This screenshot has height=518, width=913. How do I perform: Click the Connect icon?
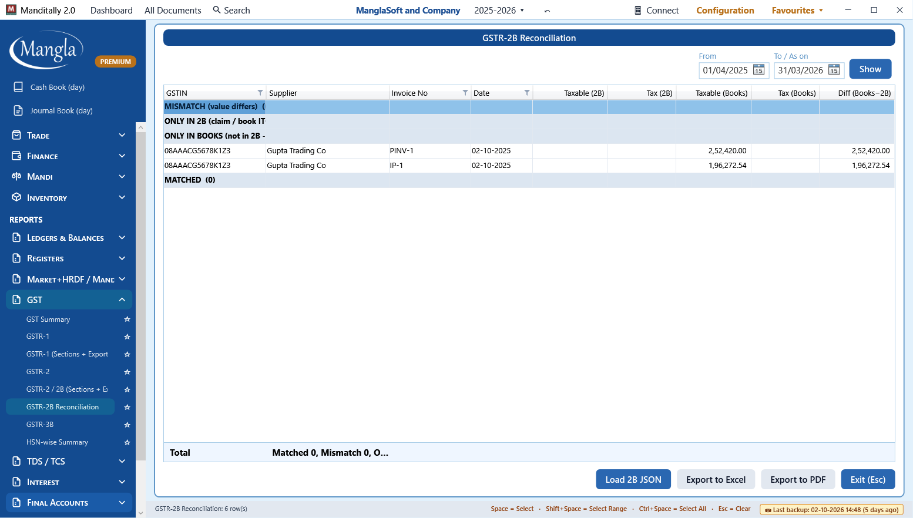coord(638,11)
